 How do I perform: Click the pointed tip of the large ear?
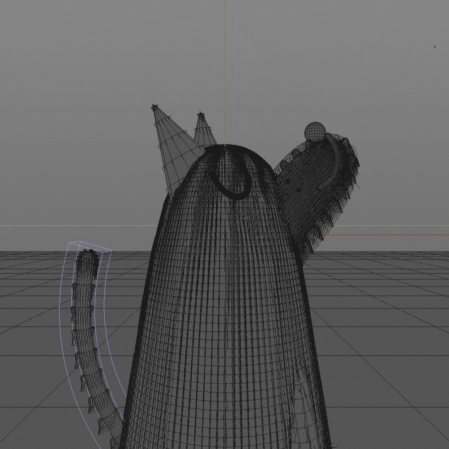tap(154, 106)
